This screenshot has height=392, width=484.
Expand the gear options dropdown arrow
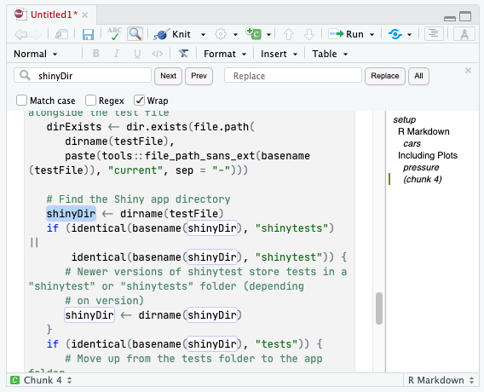[x=235, y=35]
